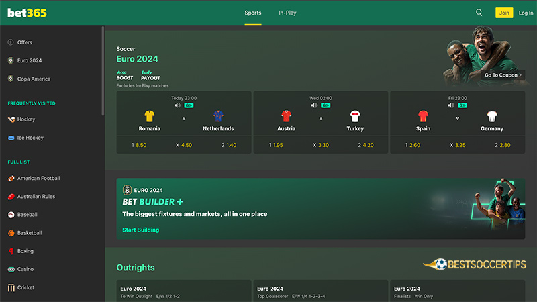Select draw odds 4.50 for Romania v Netherlands
This screenshot has height=302, width=537.
(184, 145)
